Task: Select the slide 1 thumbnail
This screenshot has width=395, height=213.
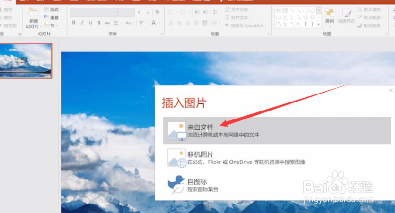Action: point(26,60)
